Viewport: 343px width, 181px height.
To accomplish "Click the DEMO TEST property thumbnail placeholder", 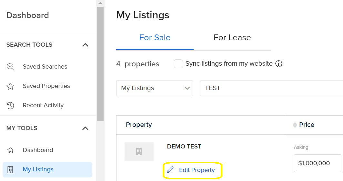I will pos(139,151).
